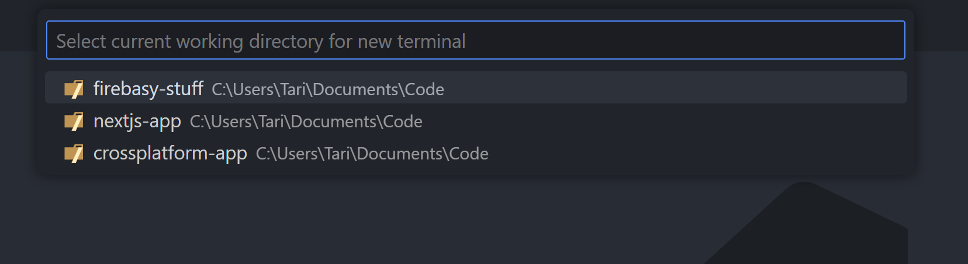Viewport: 968px width, 264px height.
Task: Click the folder icon beside crossplatform-app
Action: tap(74, 153)
